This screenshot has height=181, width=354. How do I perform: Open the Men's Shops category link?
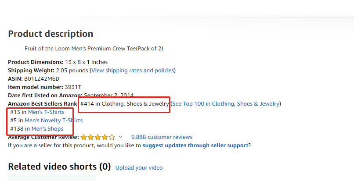tap(47, 129)
